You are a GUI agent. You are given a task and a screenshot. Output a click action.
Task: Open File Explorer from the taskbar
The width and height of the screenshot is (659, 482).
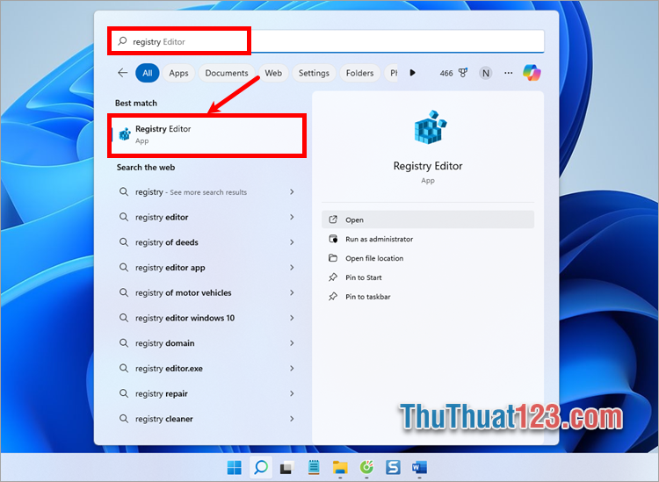pyautogui.click(x=340, y=467)
